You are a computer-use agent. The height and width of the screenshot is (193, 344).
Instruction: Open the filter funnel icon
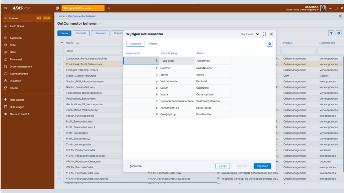point(331,33)
